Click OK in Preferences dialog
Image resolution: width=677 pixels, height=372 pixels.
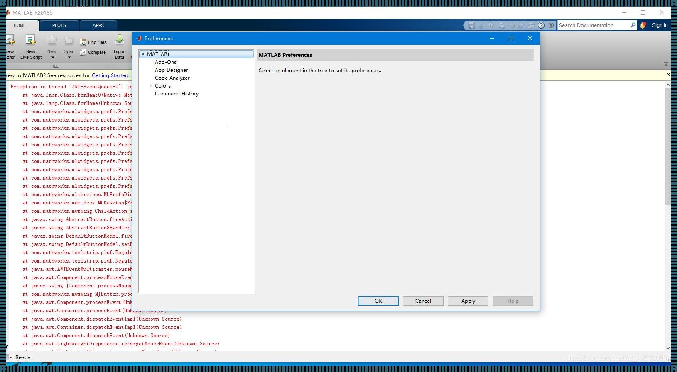pos(378,301)
